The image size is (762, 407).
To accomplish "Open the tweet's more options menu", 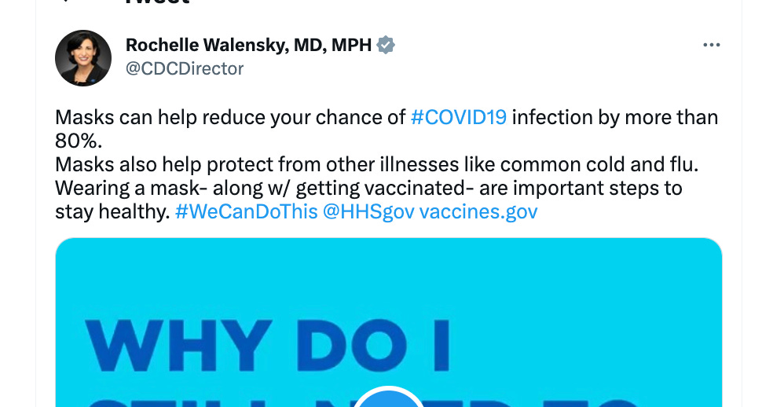I will pyautogui.click(x=711, y=46).
